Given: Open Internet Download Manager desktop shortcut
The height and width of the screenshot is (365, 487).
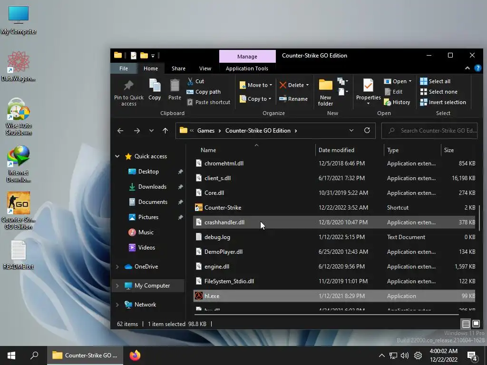Looking at the screenshot, I should [x=19, y=164].
